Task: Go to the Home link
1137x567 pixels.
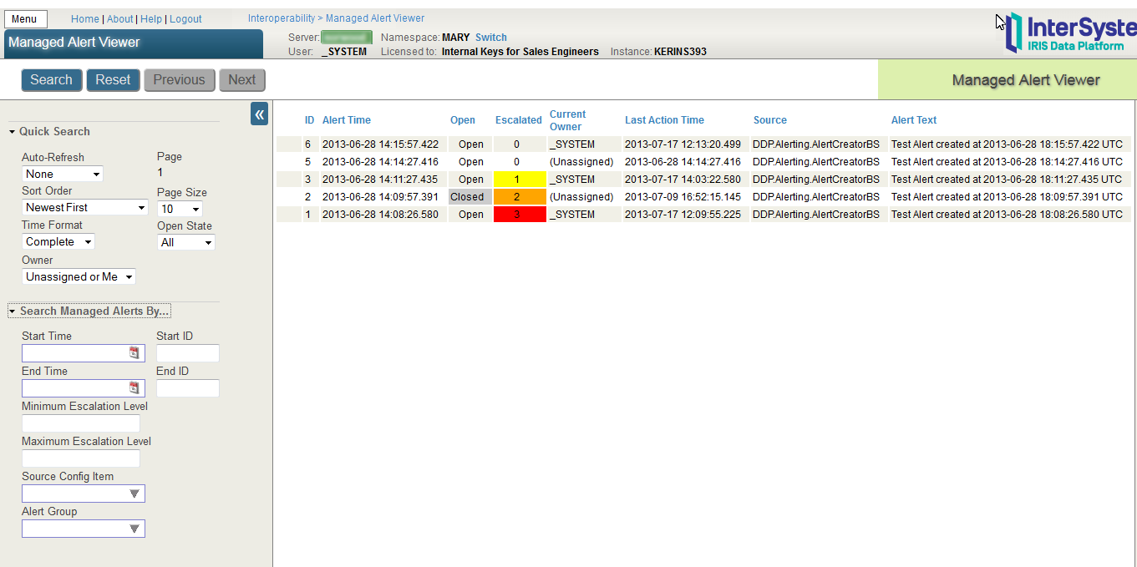Action: 85,18
